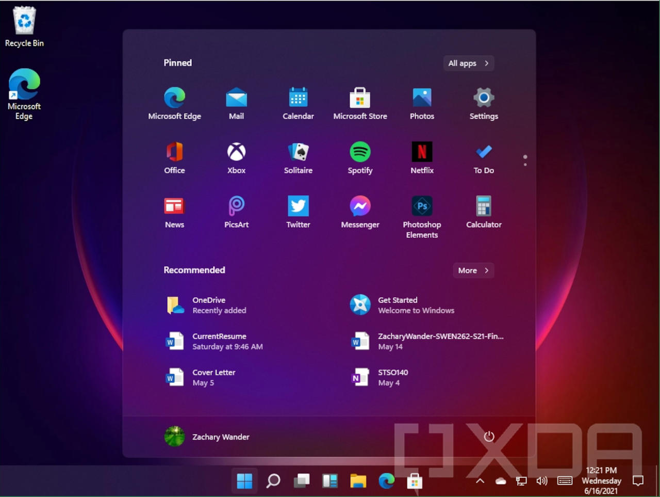660x497 pixels.
Task: Open the CurrentResume document
Action: [x=214, y=341]
